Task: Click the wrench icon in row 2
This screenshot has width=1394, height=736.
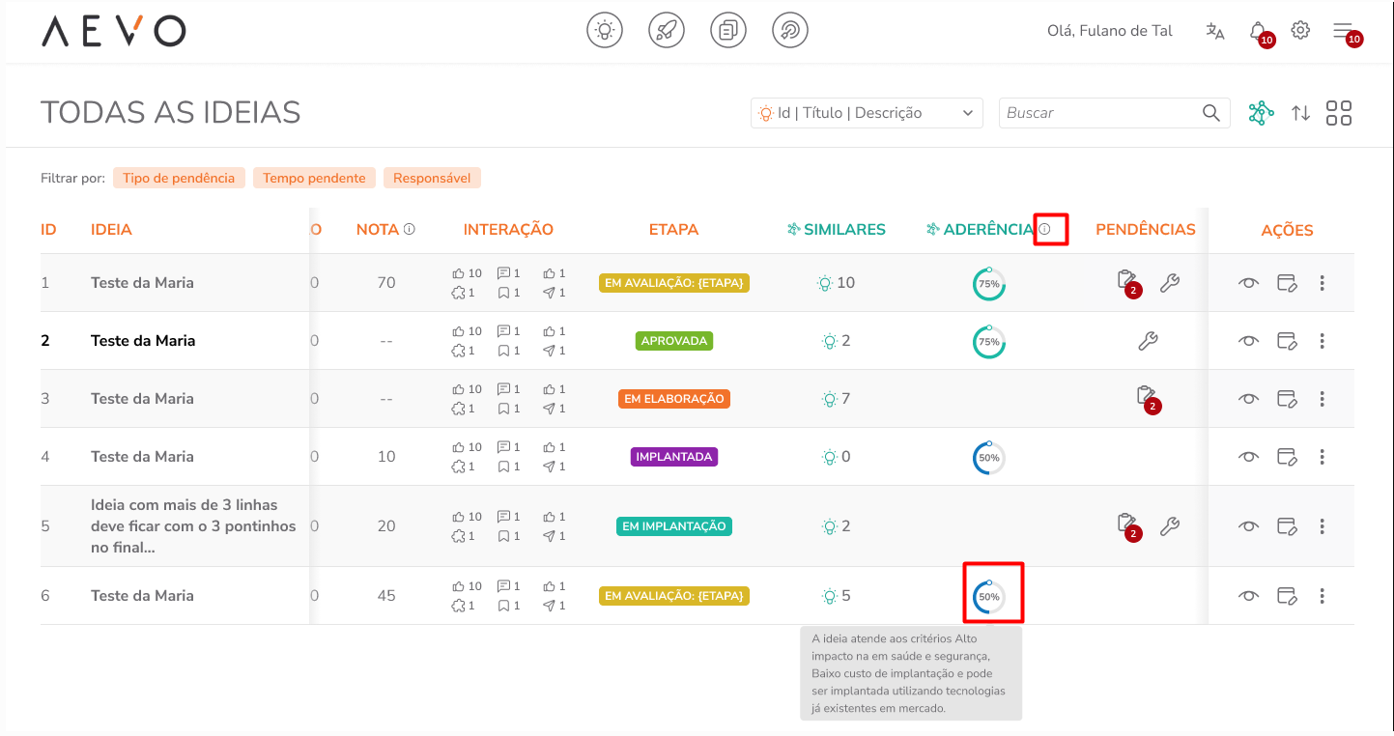Action: pos(1148,340)
